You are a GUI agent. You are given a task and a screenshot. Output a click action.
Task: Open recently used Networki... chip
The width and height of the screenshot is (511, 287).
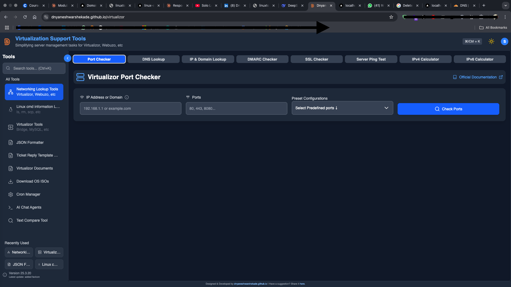19,252
